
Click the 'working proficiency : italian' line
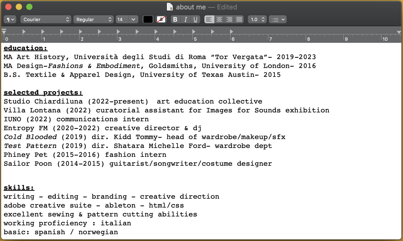[x=67, y=223]
